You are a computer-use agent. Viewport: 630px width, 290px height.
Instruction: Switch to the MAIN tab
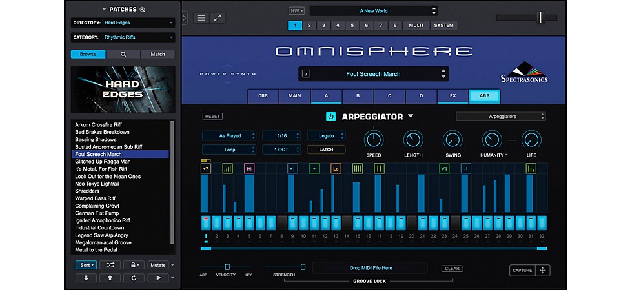(x=294, y=96)
